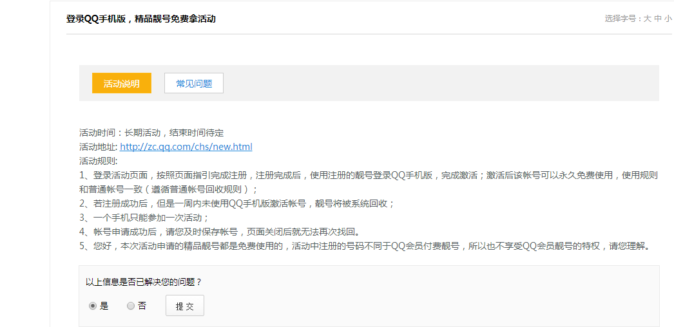
Task: Click the text 活动时间：长期活动，结束时间待定
Action: 151,133
